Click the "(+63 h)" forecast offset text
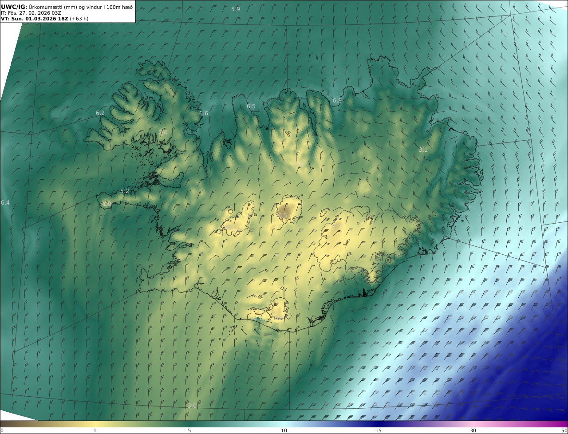This screenshot has height=434, width=568. point(79,19)
